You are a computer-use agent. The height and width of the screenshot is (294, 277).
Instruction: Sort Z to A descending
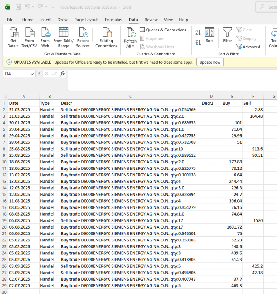(198, 43)
